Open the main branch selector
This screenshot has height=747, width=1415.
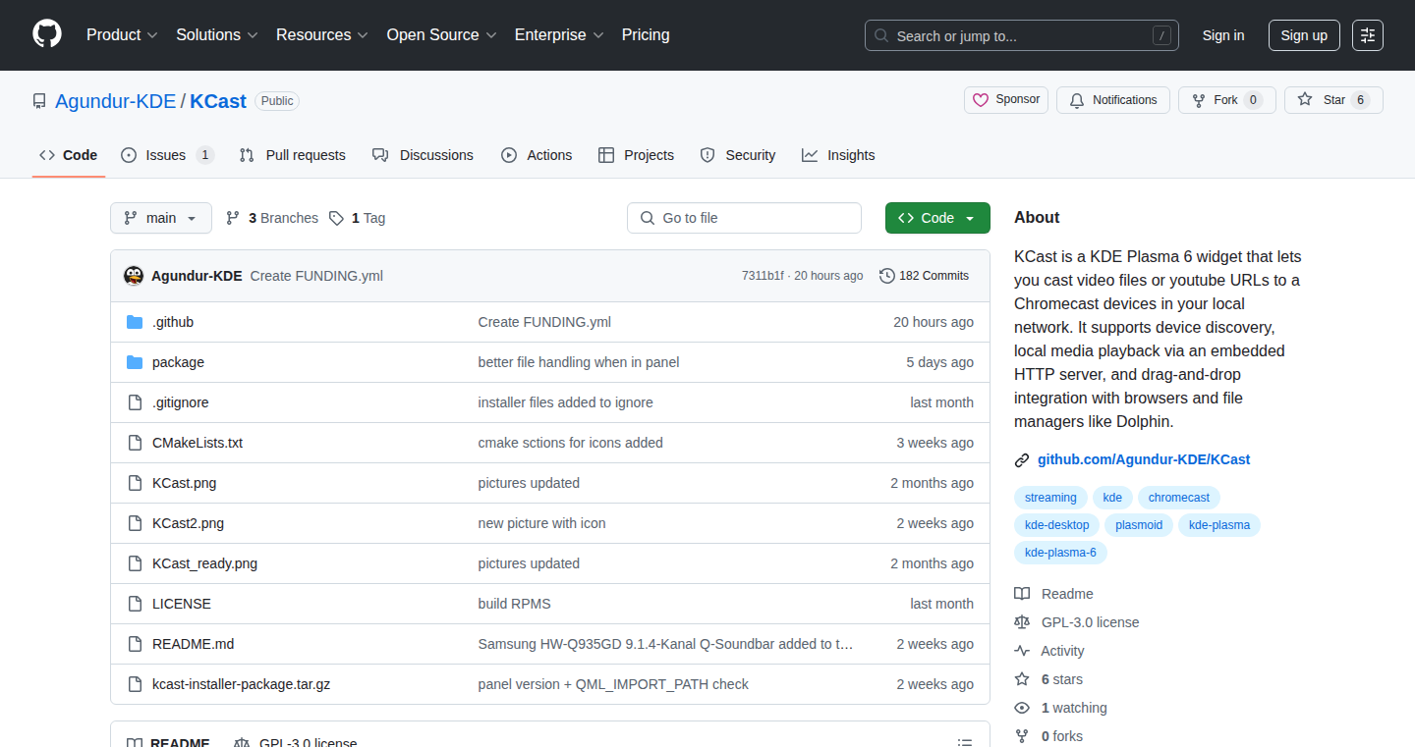click(161, 218)
